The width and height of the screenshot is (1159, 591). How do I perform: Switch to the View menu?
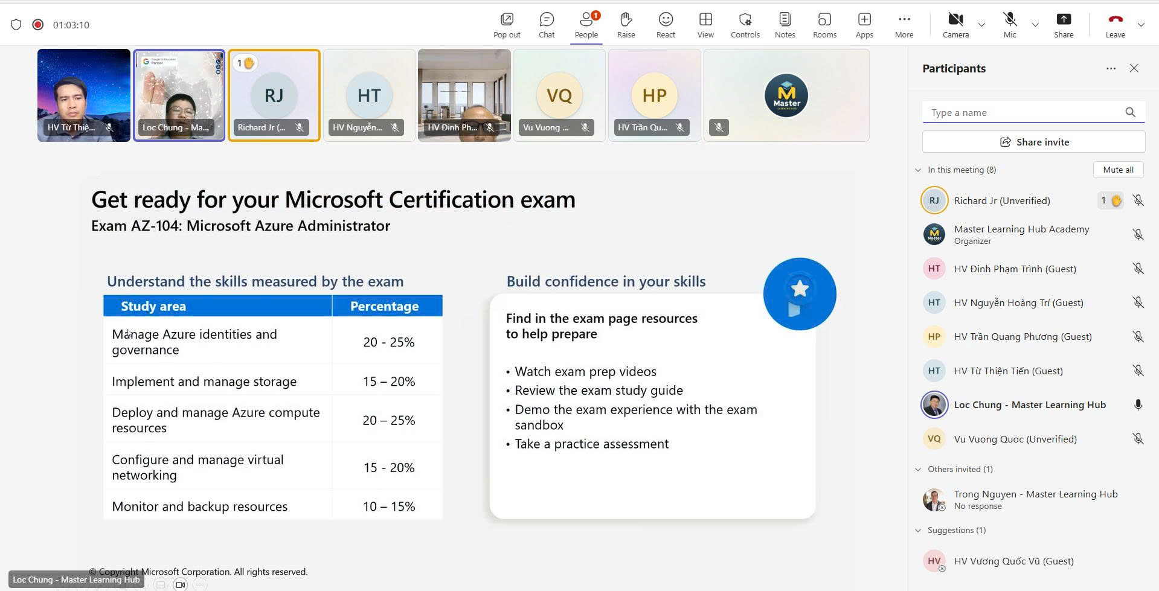click(705, 25)
